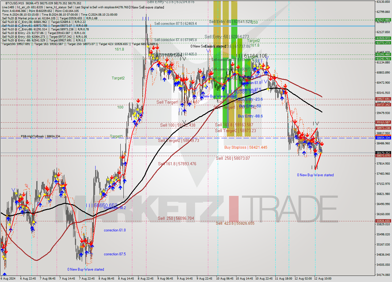392x282 pixels.
Task: Click the Sell Target2 | 58973.23 label
Action: tap(236, 131)
